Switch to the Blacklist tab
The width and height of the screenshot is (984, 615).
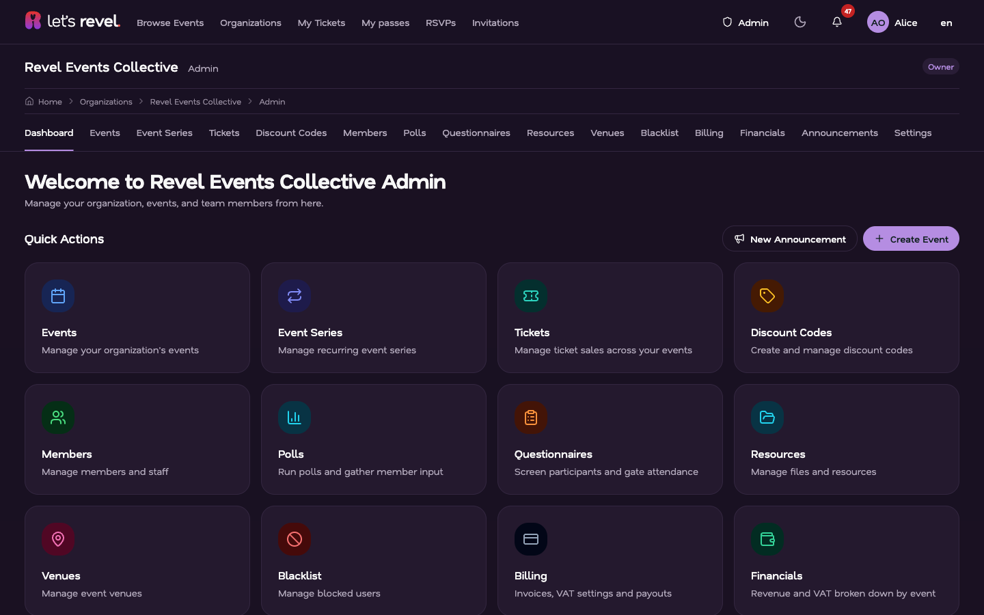(659, 133)
